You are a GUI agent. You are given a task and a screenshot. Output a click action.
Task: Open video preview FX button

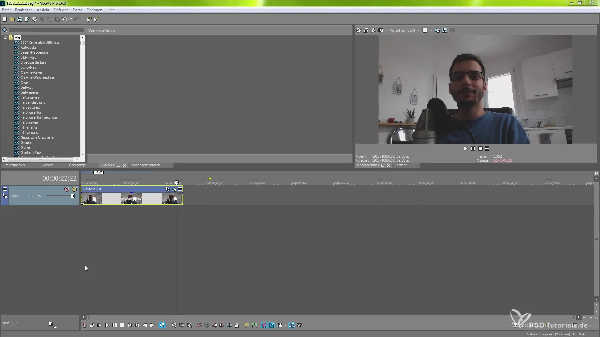pyautogui.click(x=373, y=30)
